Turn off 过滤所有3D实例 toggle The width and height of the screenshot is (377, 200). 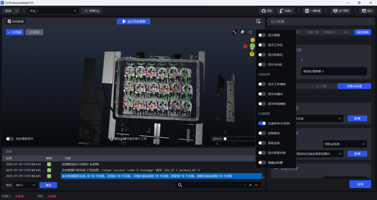point(262,124)
